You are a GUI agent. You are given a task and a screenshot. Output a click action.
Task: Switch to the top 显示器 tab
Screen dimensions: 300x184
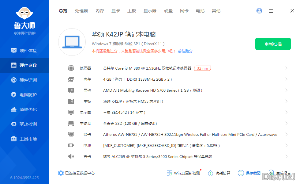(x=150, y=11)
